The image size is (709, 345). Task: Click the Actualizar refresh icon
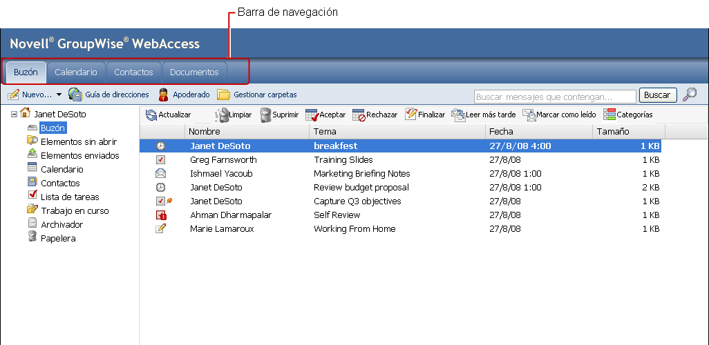[x=151, y=115]
